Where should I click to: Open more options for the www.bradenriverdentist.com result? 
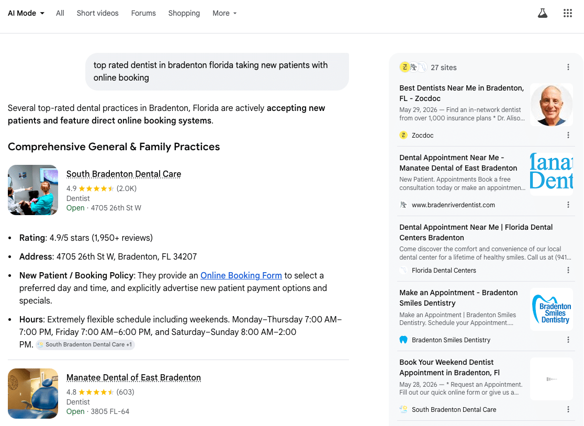(x=568, y=205)
